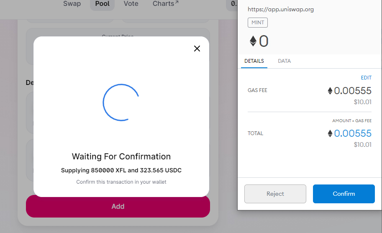This screenshot has width=382, height=233.
Task: Click the Confirm button in MetaMask
Action: [x=344, y=194]
